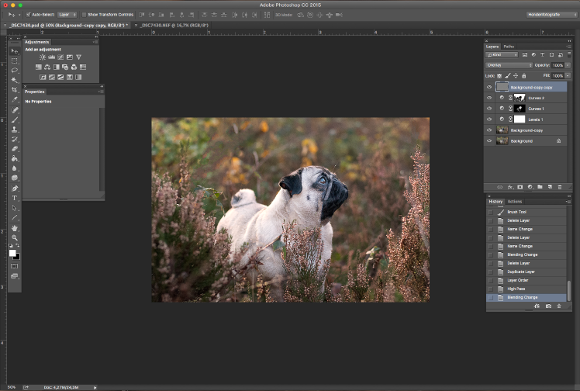Screen dimensions: 580x391
Task: Switch to _DSC7430.NEF document tab
Action: click(174, 25)
